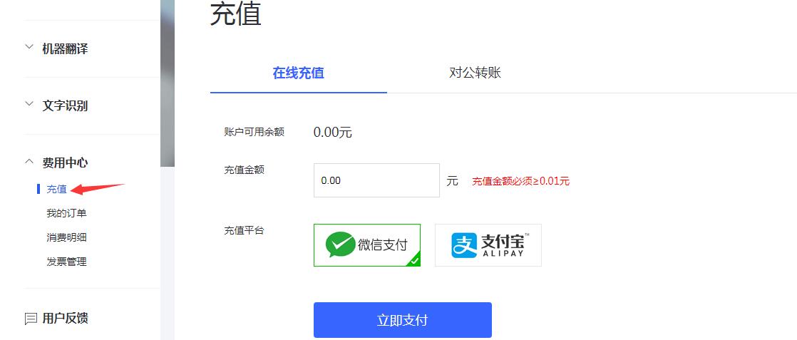Select 微信支付 as the recharge platform

(x=367, y=245)
